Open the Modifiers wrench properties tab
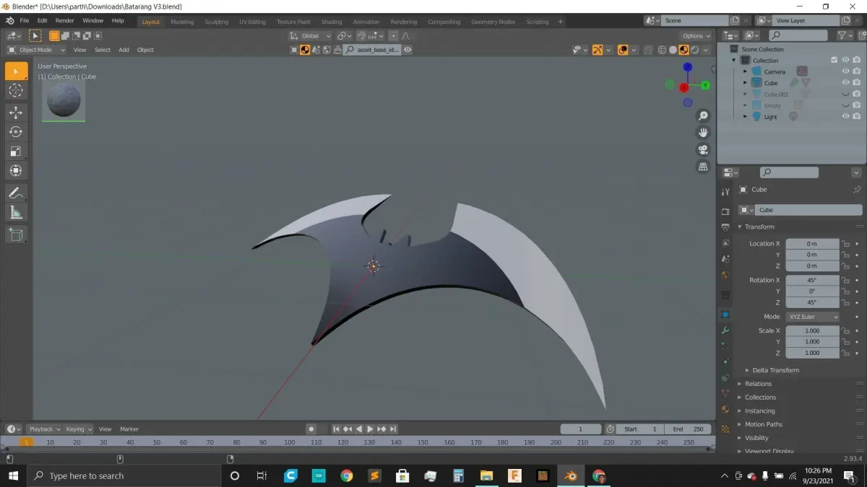Screen dimensions: 867x487 pos(725,330)
